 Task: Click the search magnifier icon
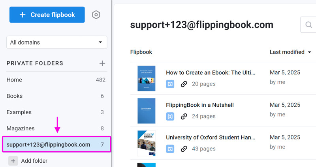pyautogui.click(x=308, y=24)
